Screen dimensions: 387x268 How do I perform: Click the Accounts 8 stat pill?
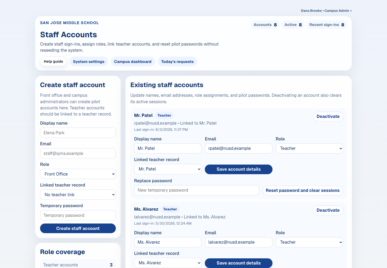point(265,25)
